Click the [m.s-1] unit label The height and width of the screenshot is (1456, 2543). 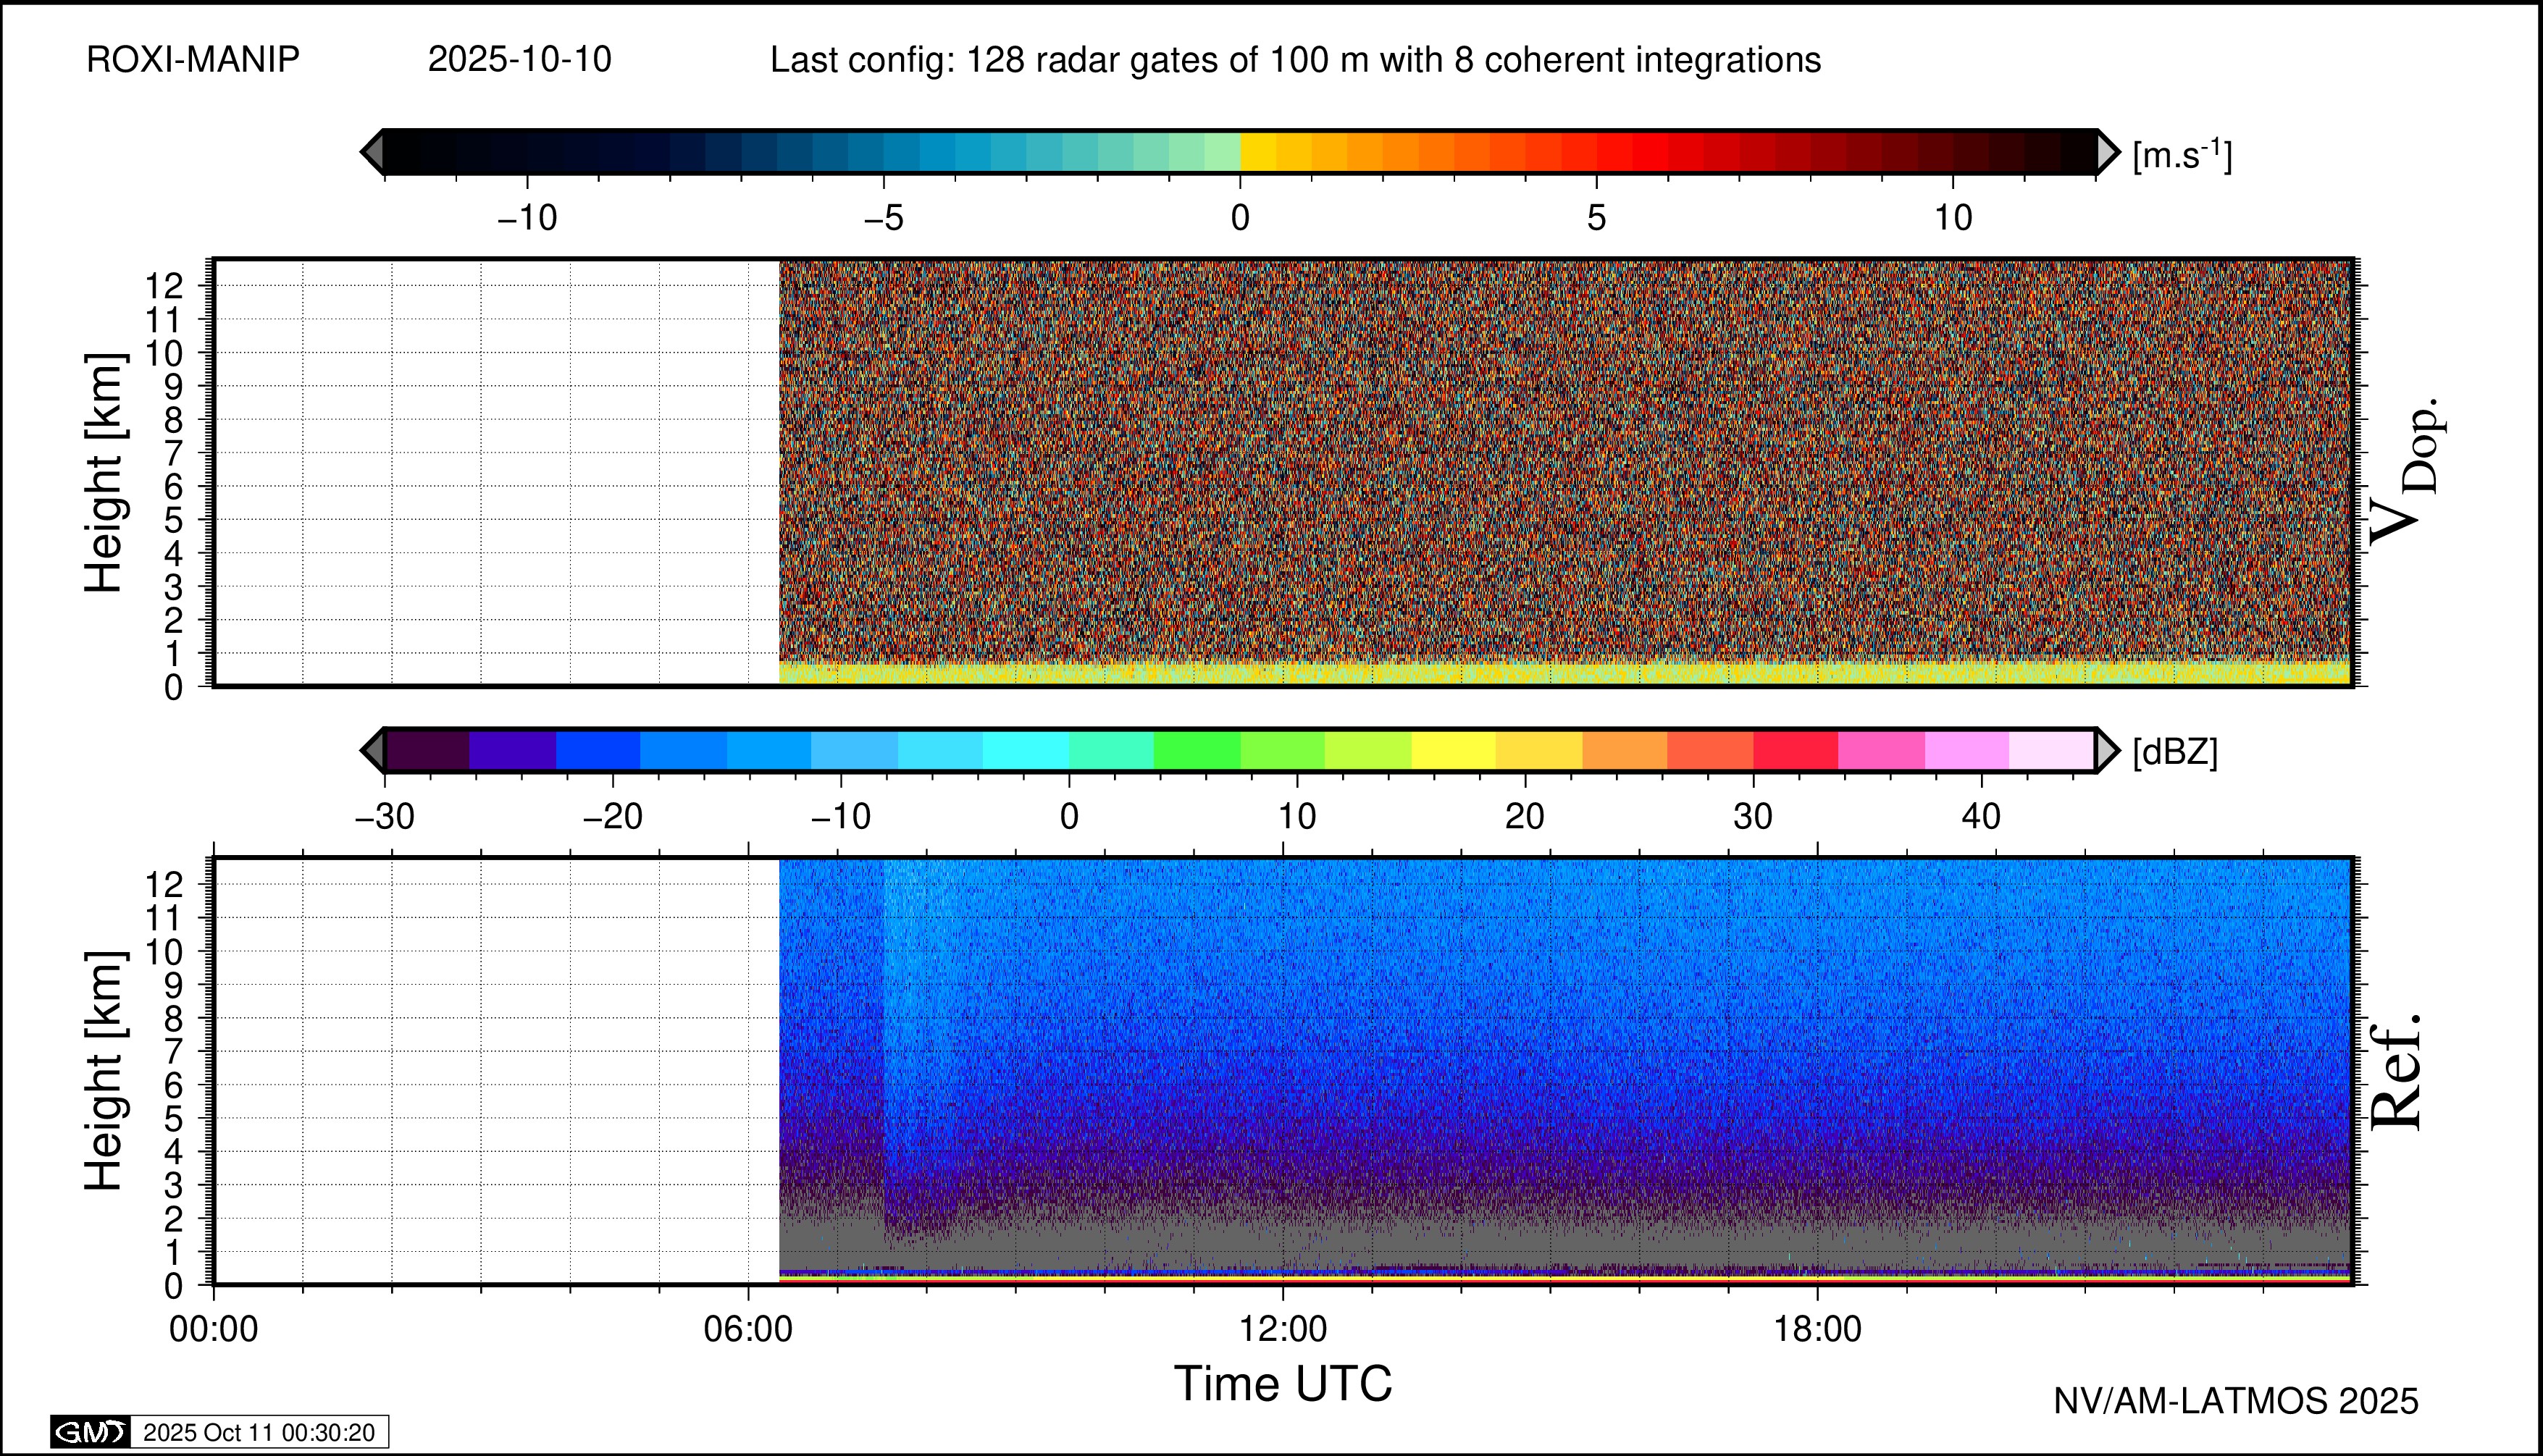pyautogui.click(x=2182, y=155)
